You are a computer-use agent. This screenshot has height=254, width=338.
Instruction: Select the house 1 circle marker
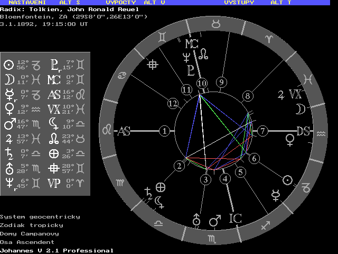[x=165, y=131]
